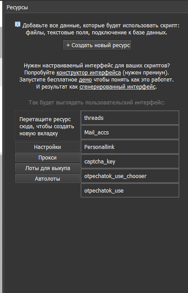The width and height of the screenshot is (188, 293).
Task: Click the 'Перетащите ресурс сюда' drop area
Action: click(x=48, y=126)
